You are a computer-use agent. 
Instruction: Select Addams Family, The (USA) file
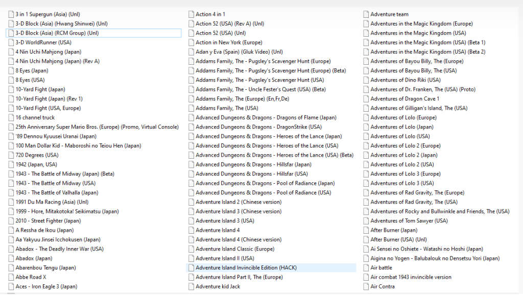[227, 108]
